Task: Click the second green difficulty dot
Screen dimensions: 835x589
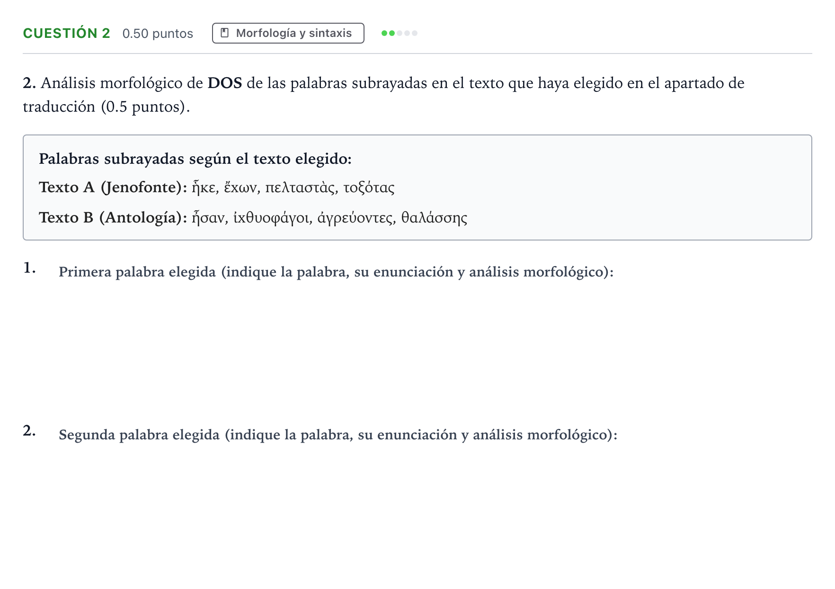Action: point(392,33)
